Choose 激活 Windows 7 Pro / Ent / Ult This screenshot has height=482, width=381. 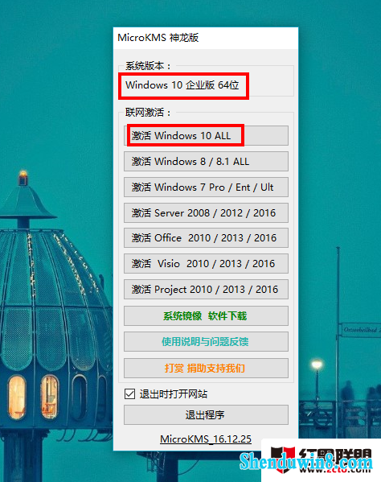coord(206,187)
